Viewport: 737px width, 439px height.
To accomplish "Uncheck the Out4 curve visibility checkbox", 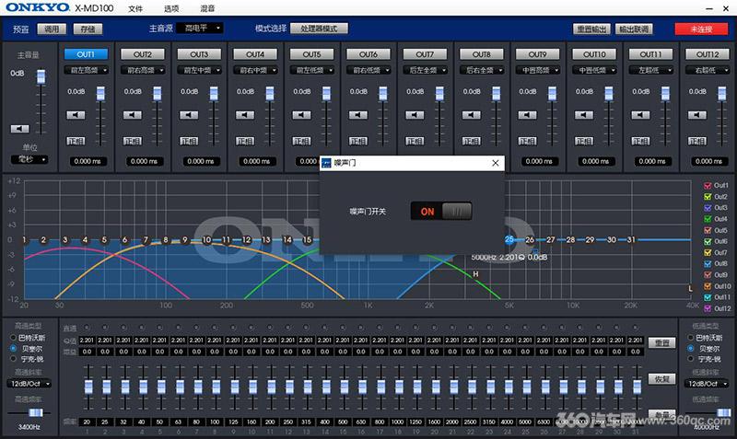I will [x=708, y=219].
